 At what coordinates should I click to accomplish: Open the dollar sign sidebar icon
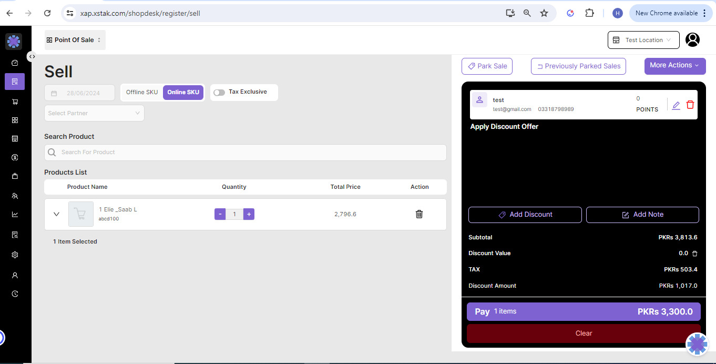pos(15,157)
